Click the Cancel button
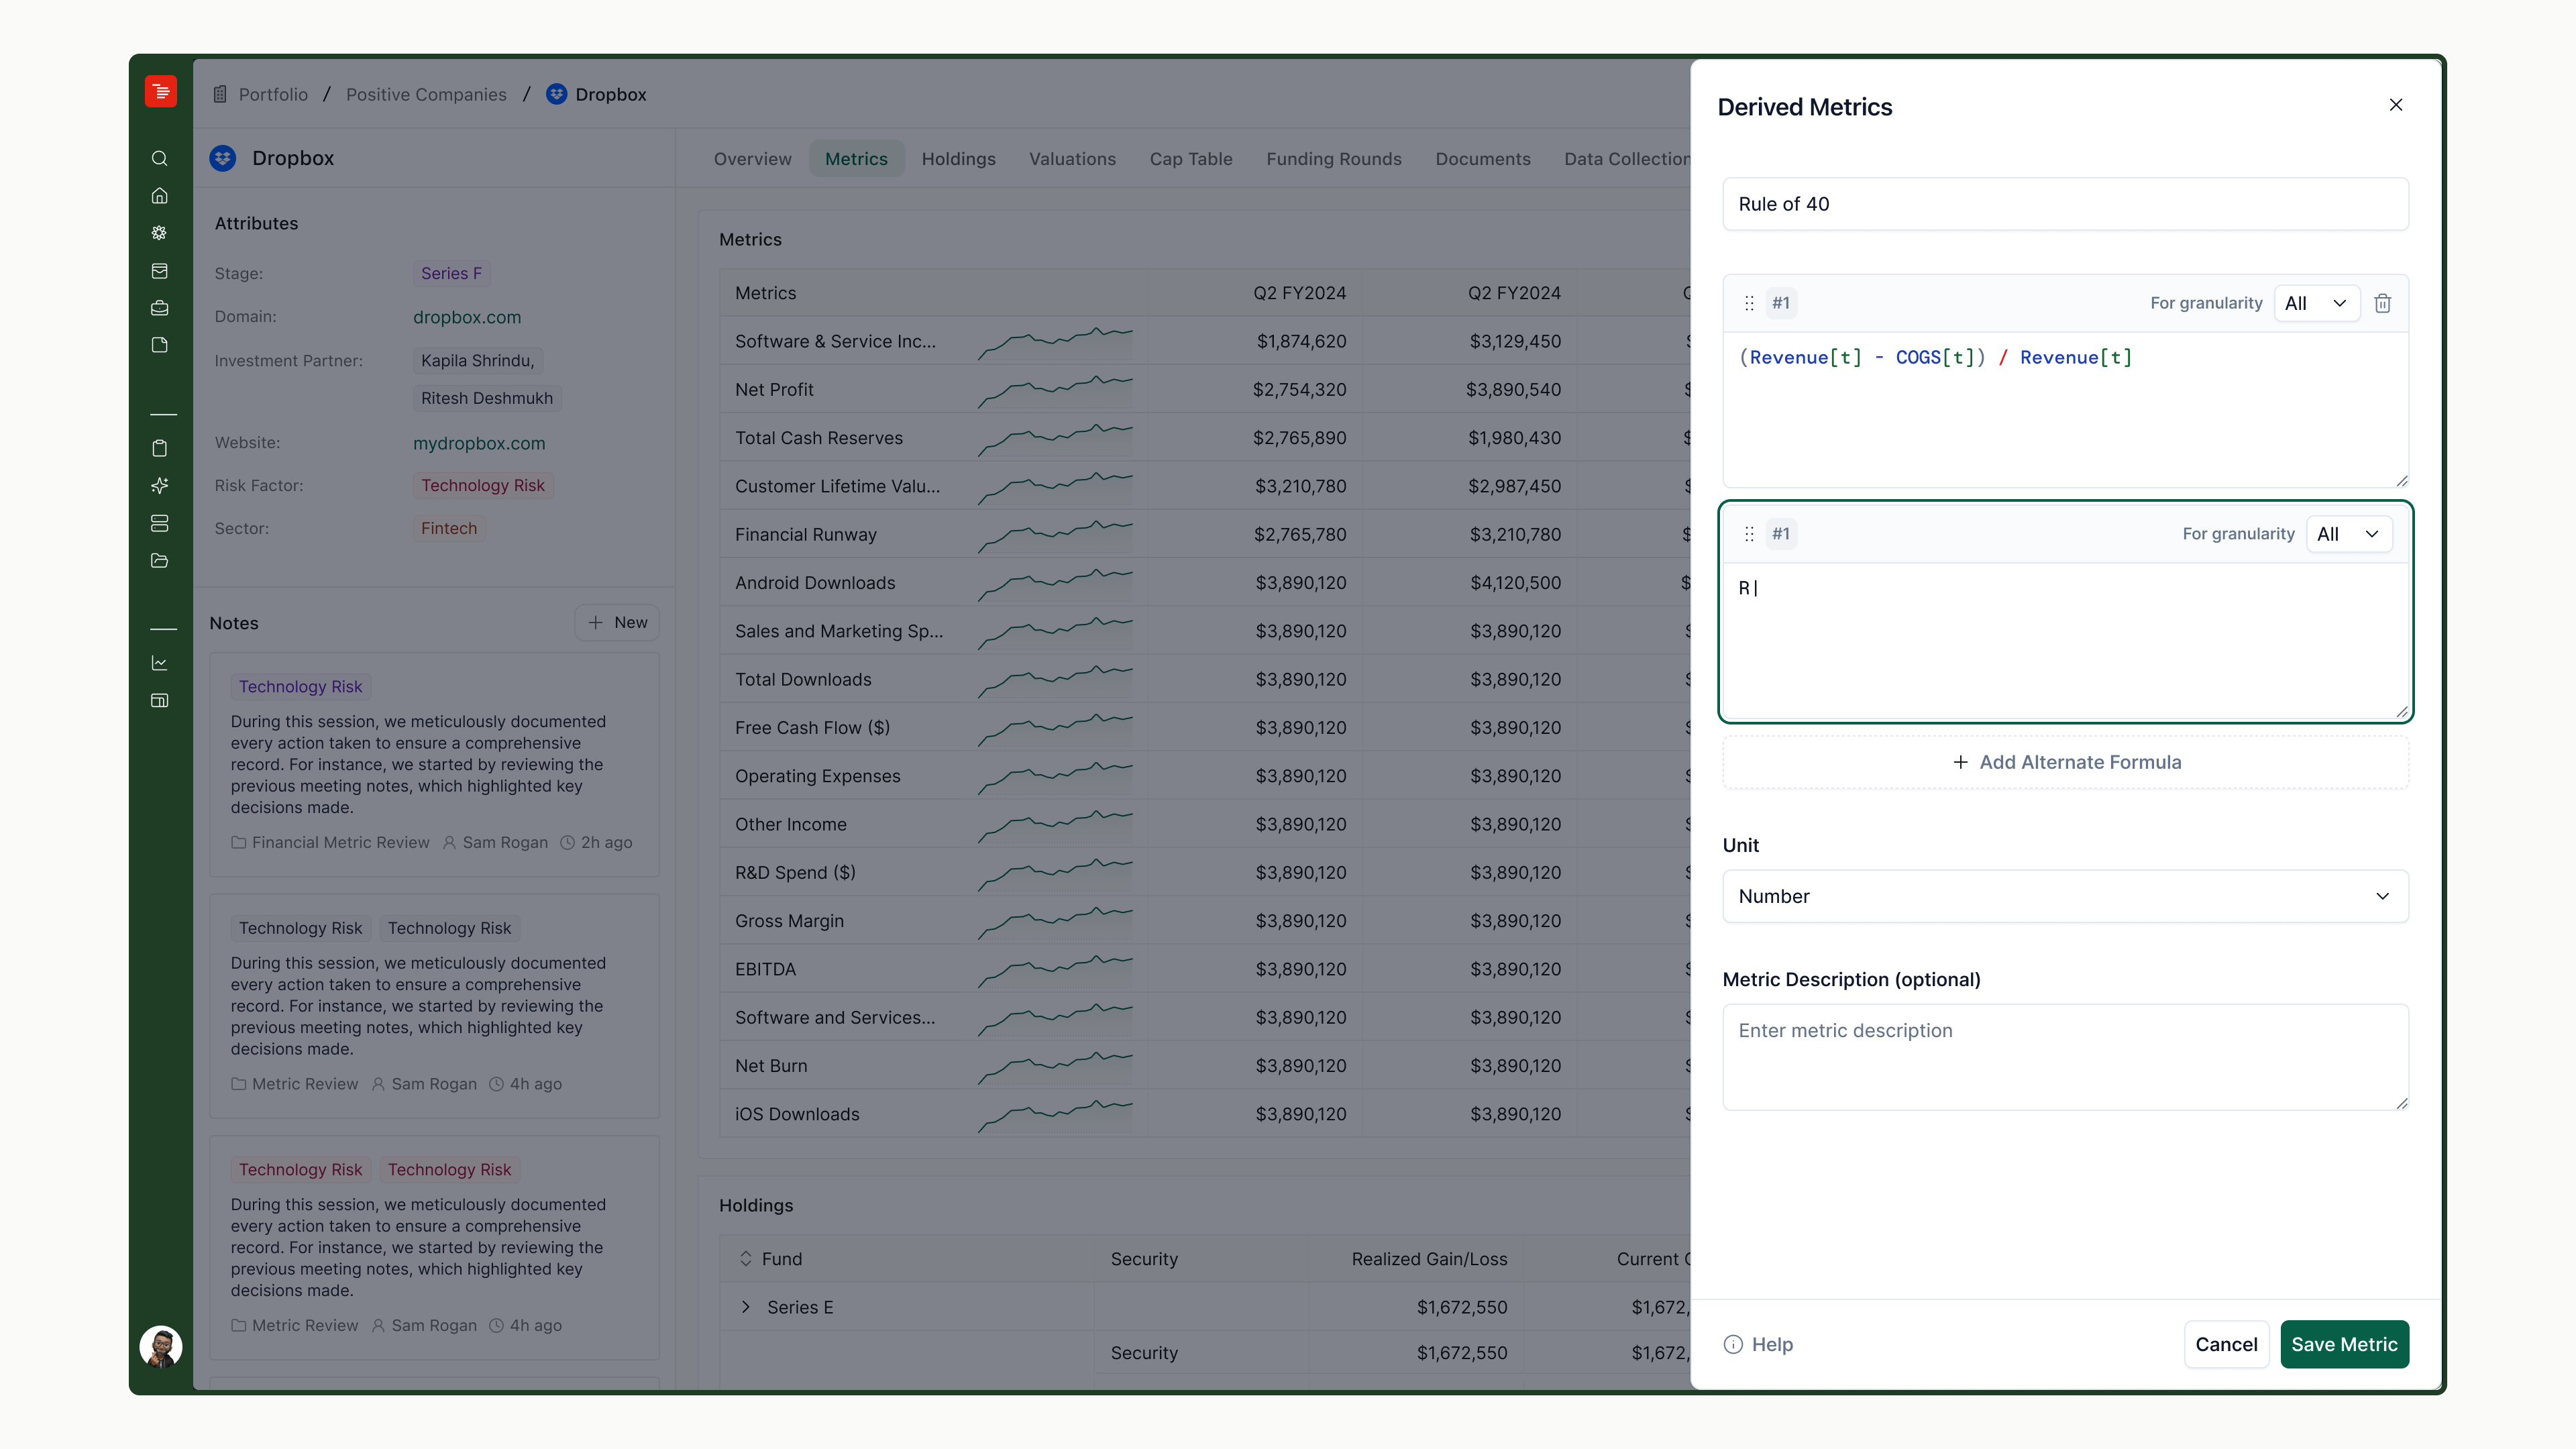Image resolution: width=2576 pixels, height=1449 pixels. (x=2226, y=1344)
